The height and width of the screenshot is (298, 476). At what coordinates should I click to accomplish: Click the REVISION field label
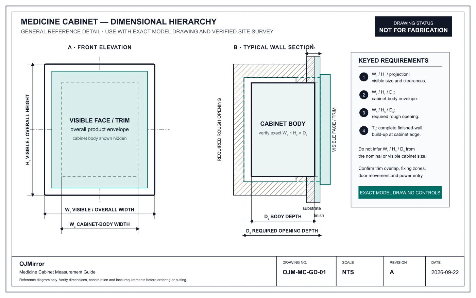pos(398,263)
